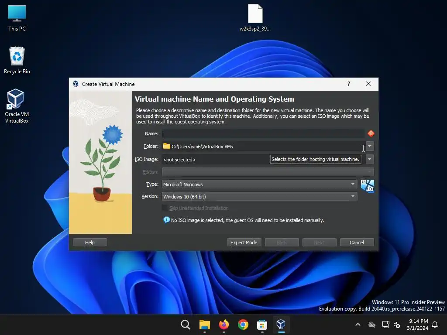The height and width of the screenshot is (335, 447).
Task: Click the Next button
Action: (x=319, y=243)
